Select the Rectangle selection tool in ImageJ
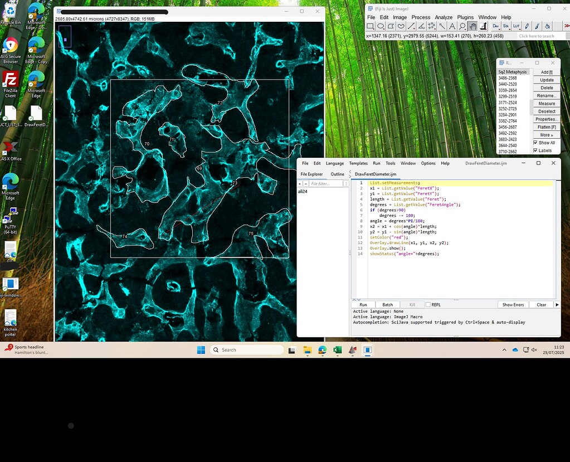Image resolution: width=570 pixels, height=462 pixels. pyautogui.click(x=369, y=26)
